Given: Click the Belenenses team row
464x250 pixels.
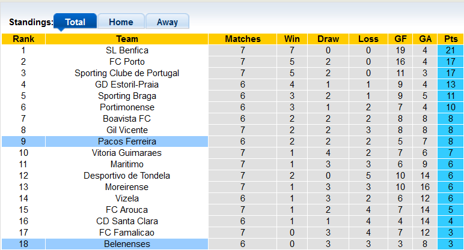Looking at the screenshot, I should [127, 244].
